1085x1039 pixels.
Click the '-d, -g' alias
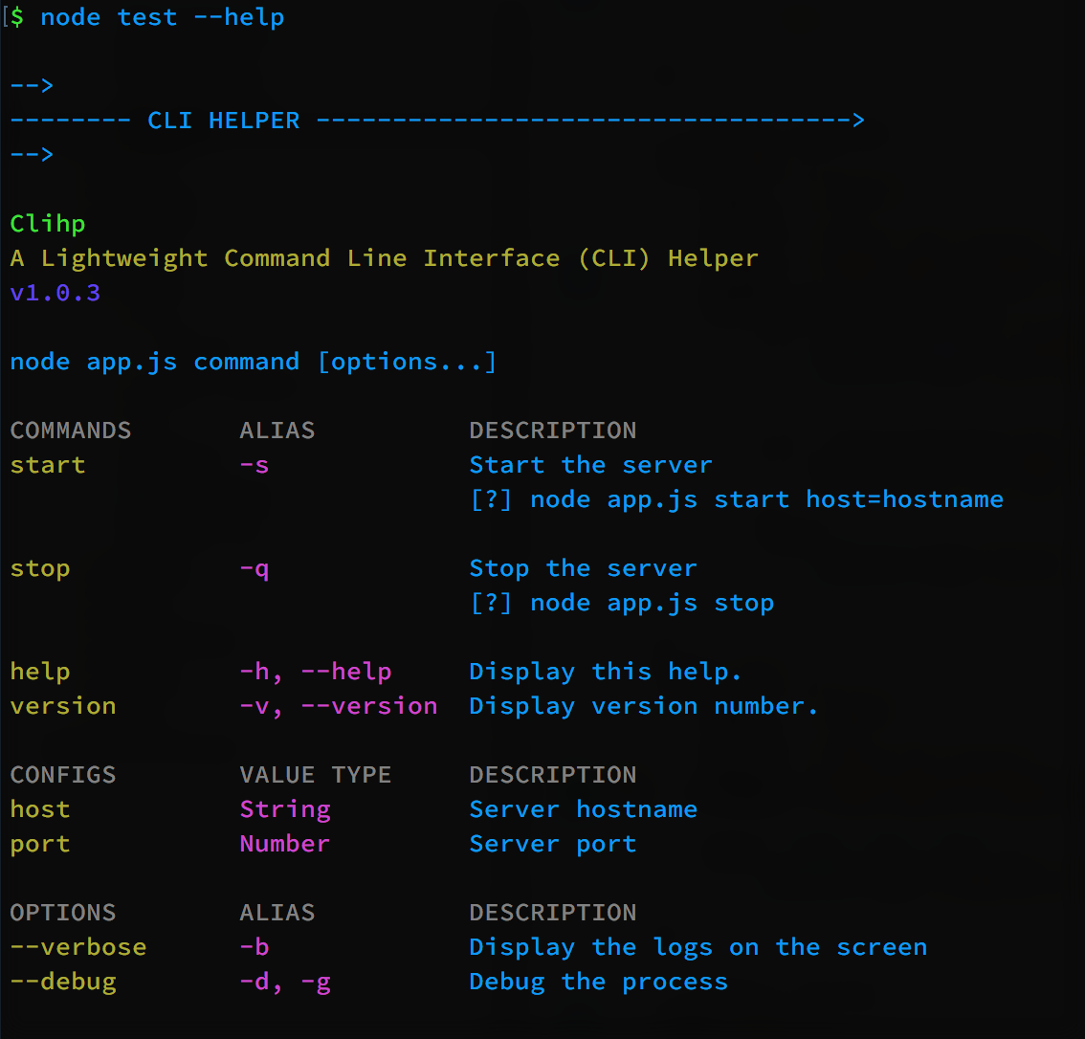(285, 982)
